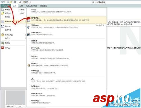Click the color palette icon
The height and width of the screenshot is (108, 141).
29,66
